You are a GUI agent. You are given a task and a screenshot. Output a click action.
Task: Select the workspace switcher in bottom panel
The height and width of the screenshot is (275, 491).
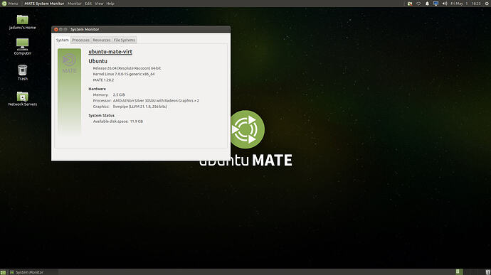click(x=470, y=272)
